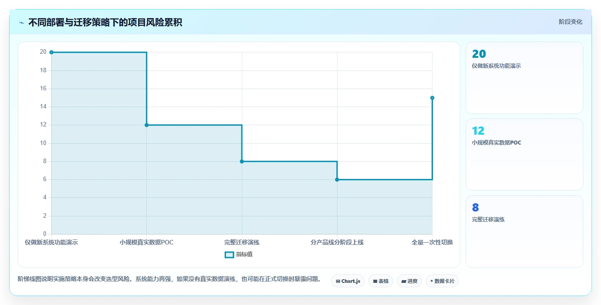Click the 阶段变化 label in header
This screenshot has width=601, height=305.
click(x=570, y=22)
